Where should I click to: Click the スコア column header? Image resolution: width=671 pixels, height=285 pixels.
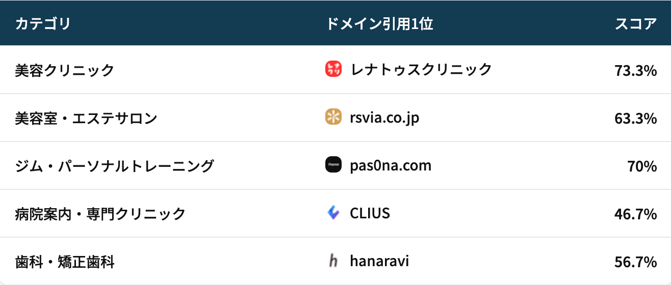(x=636, y=23)
